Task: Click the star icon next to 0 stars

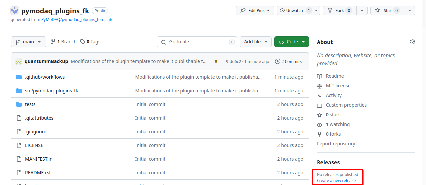Action: pos(319,115)
